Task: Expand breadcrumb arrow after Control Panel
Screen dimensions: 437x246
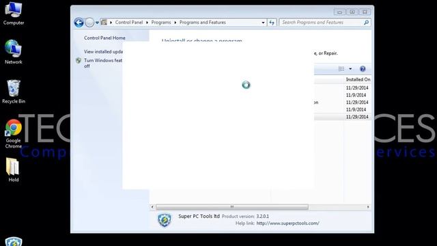Action: [x=147, y=23]
